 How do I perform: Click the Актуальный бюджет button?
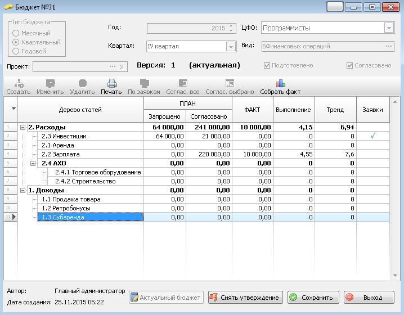point(166,298)
